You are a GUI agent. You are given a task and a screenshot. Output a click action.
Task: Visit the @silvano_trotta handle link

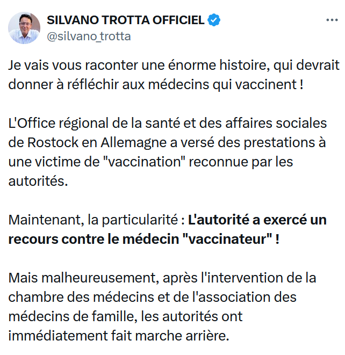[89, 37]
